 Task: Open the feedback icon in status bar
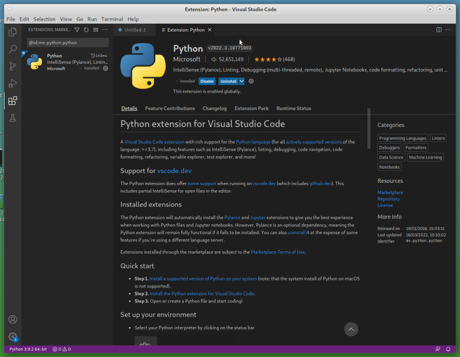pyautogui.click(x=438, y=349)
